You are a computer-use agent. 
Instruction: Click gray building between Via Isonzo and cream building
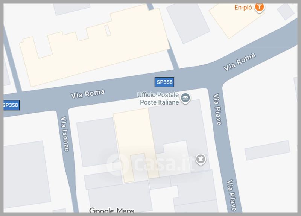[98, 142]
